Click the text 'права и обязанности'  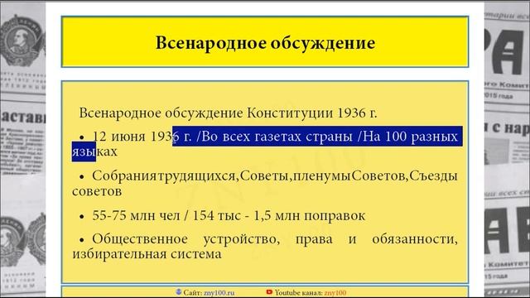point(377,239)
